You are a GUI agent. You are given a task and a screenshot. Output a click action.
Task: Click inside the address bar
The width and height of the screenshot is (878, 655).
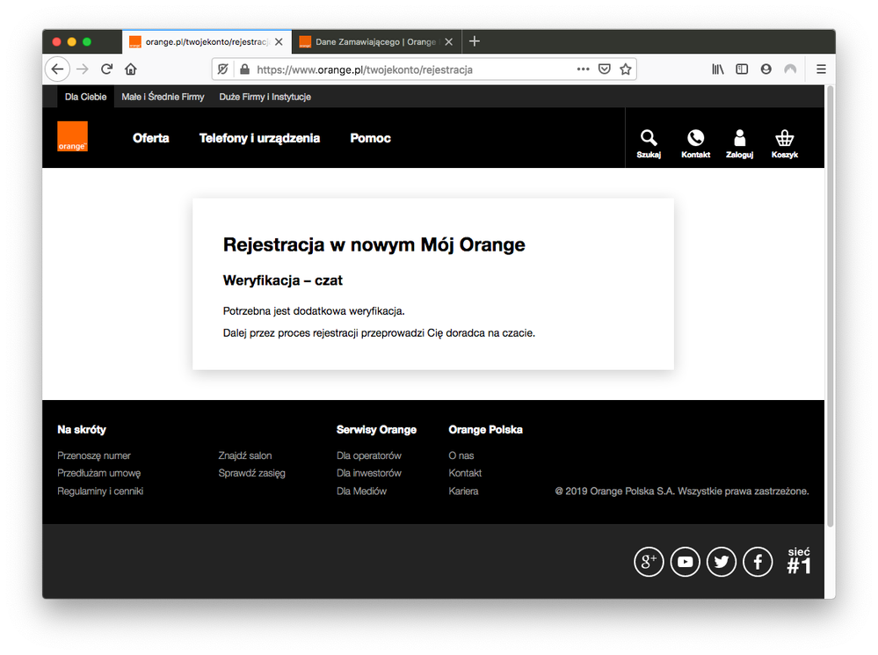[x=395, y=69]
